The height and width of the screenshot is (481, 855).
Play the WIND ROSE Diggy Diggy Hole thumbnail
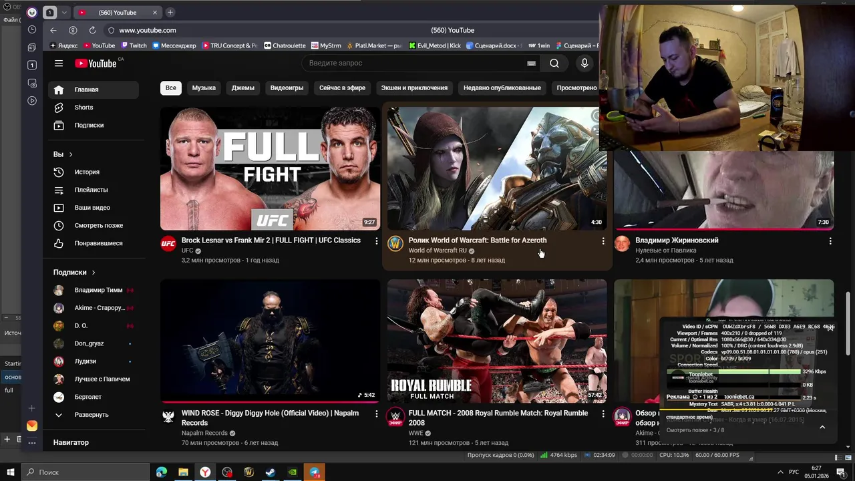tap(270, 341)
